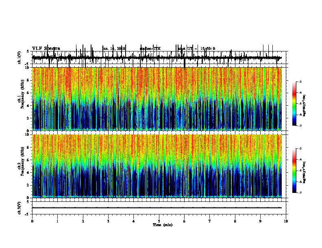The width and height of the screenshot is (322, 248).
Task: Click the ch.1 spectrogram "6" kHz tick label
Action: (x=28, y=93)
